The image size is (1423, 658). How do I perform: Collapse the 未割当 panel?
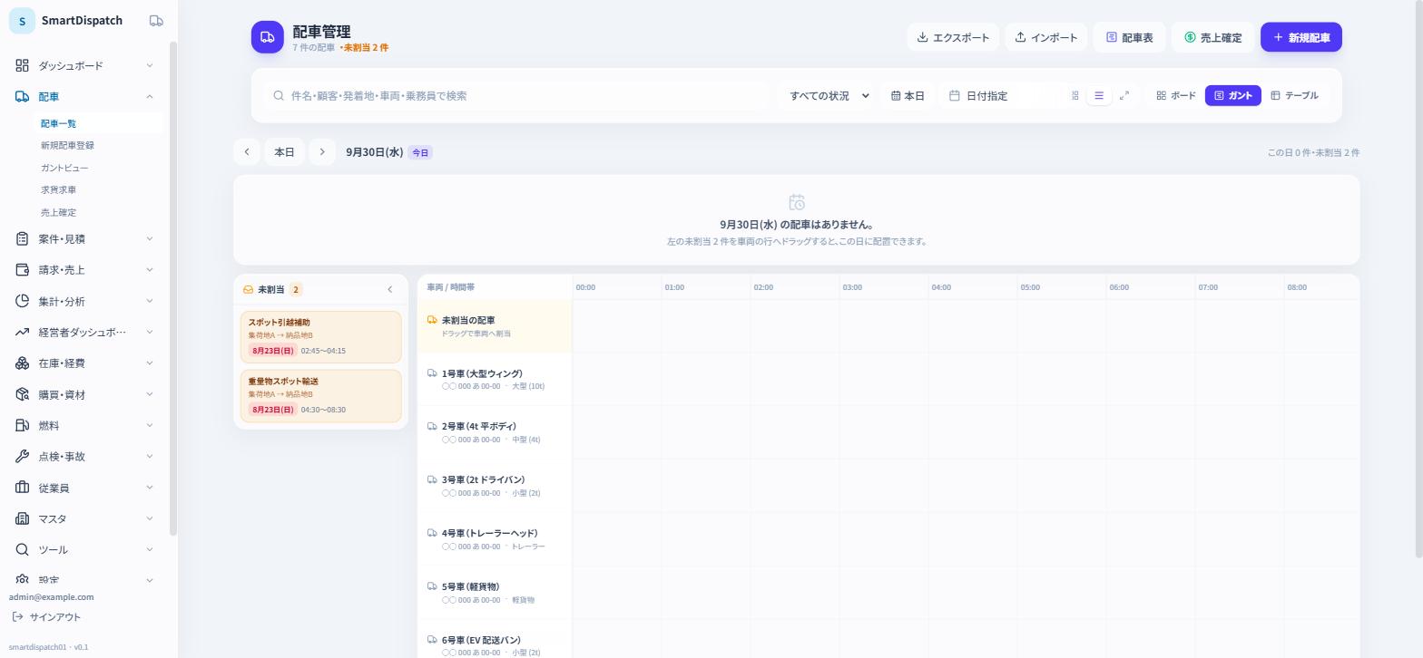click(390, 289)
